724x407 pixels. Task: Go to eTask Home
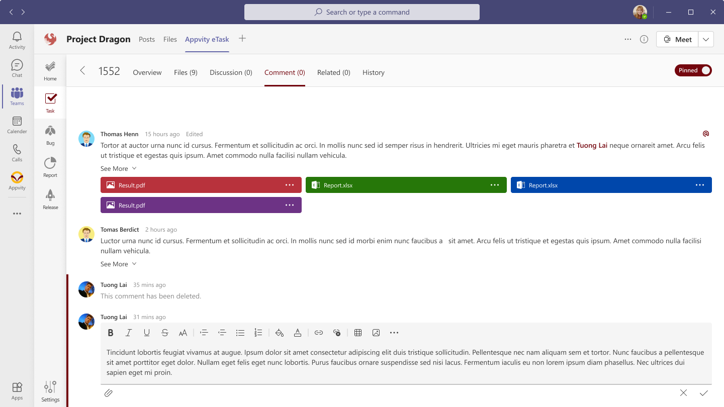[x=50, y=70]
